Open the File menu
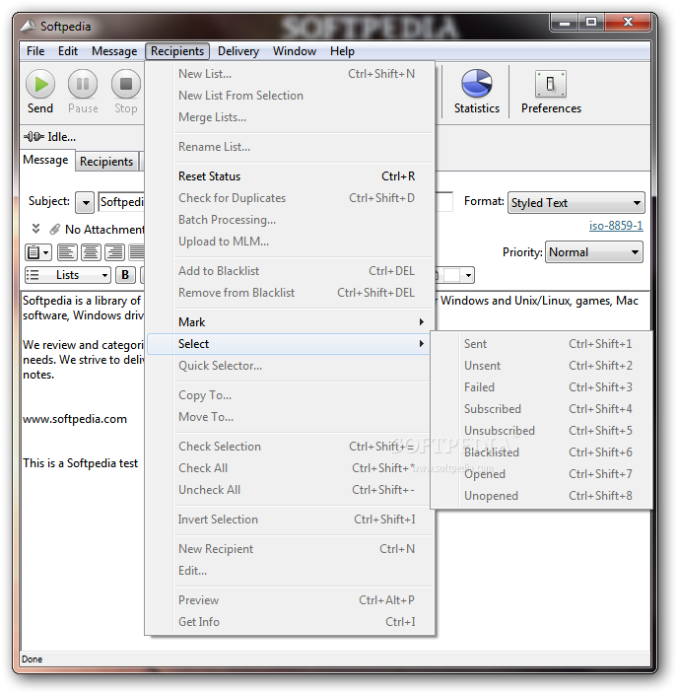Image resolution: width=678 pixels, height=694 pixels. [35, 51]
